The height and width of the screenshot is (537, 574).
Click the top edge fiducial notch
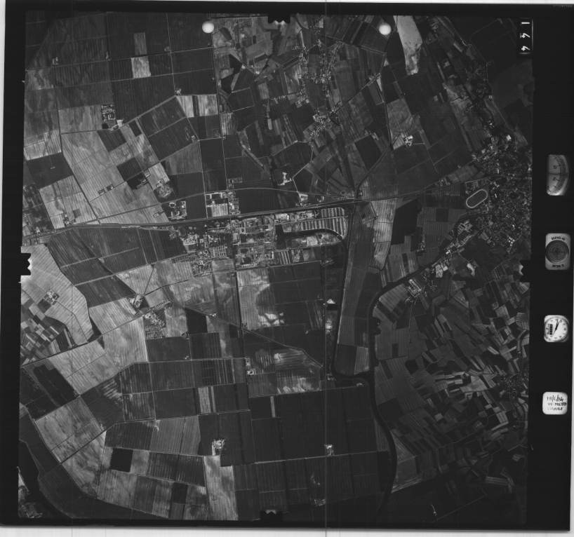coord(279,18)
